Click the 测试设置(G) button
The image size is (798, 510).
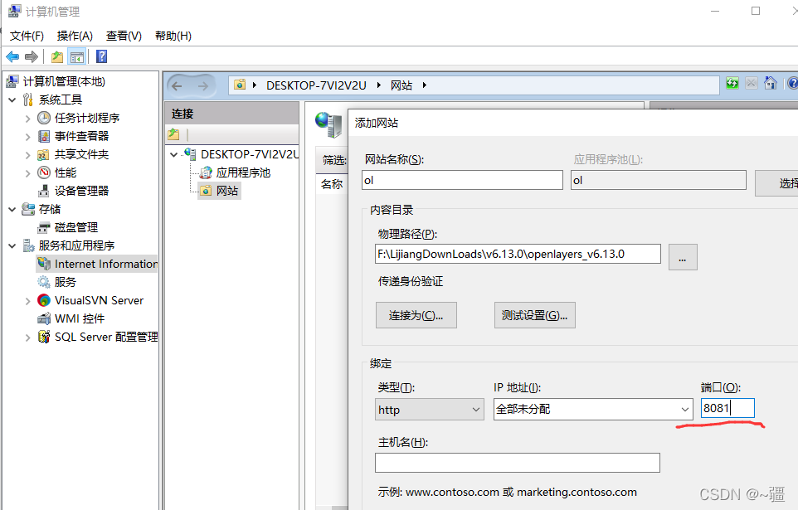(x=534, y=315)
